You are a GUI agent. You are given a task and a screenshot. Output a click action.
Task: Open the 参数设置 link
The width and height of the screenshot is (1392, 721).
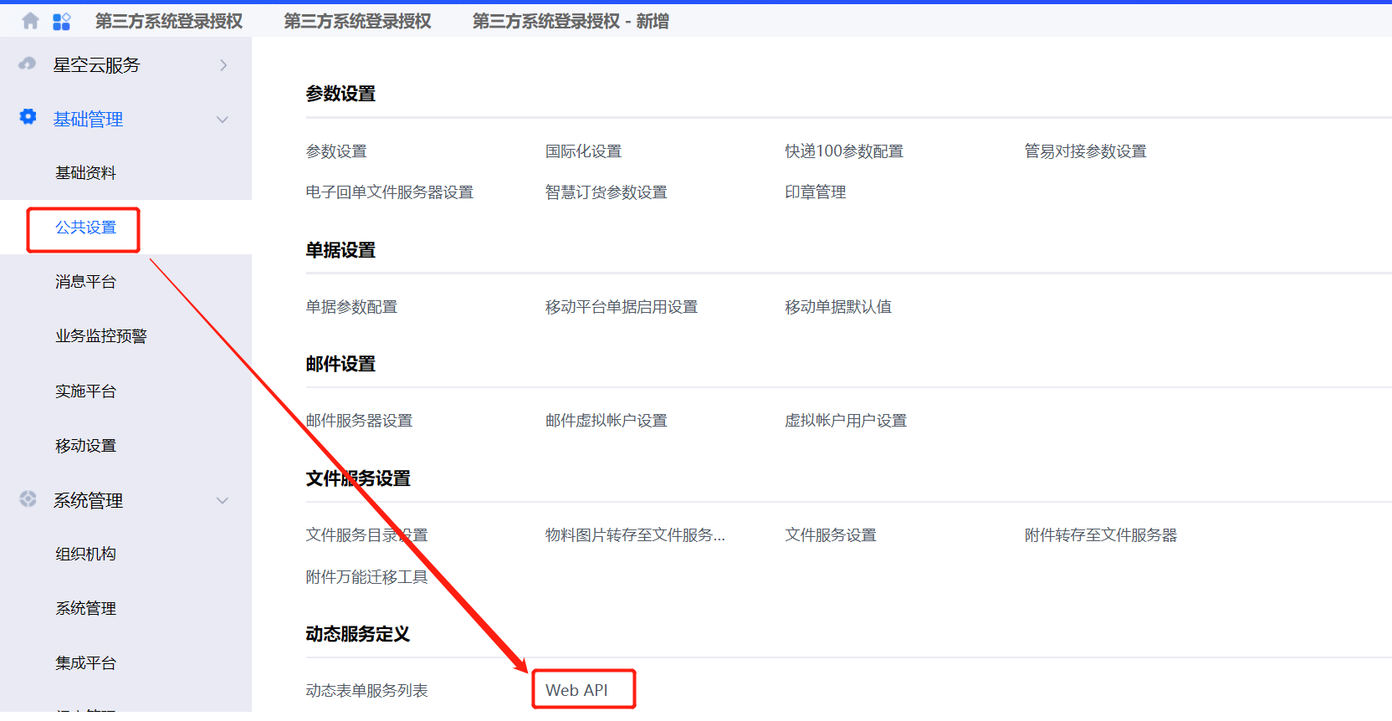[336, 151]
